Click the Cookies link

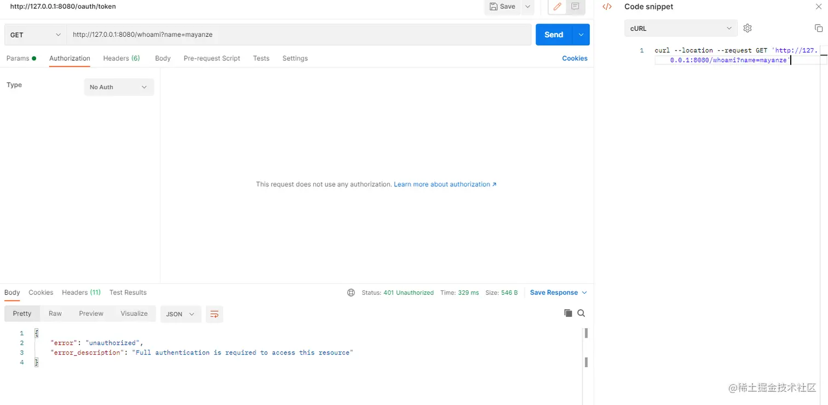[574, 58]
